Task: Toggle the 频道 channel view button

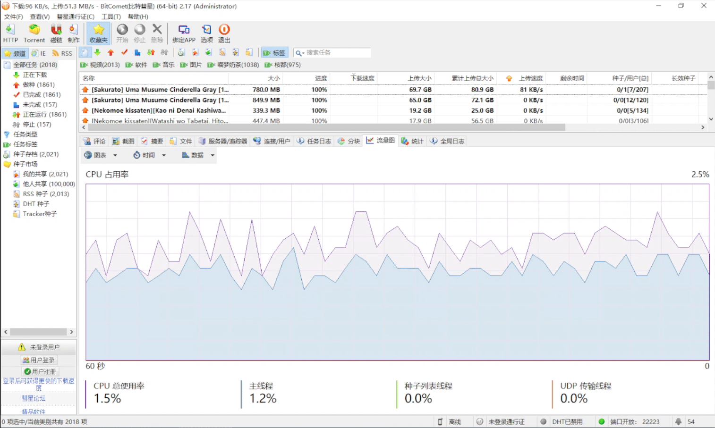Action: [15, 53]
